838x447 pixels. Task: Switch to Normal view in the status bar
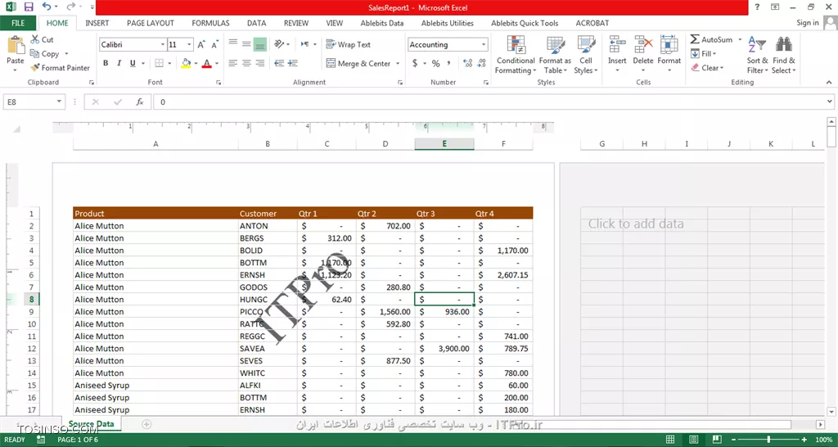670,440
